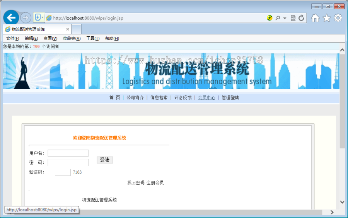Screen dimensions: 348x218
Task: Click the 物流配送管理系统 header banner image
Action: point(171,71)
